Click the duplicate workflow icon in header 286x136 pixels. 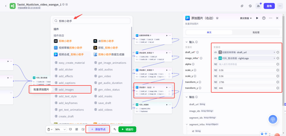(x=242, y=6)
